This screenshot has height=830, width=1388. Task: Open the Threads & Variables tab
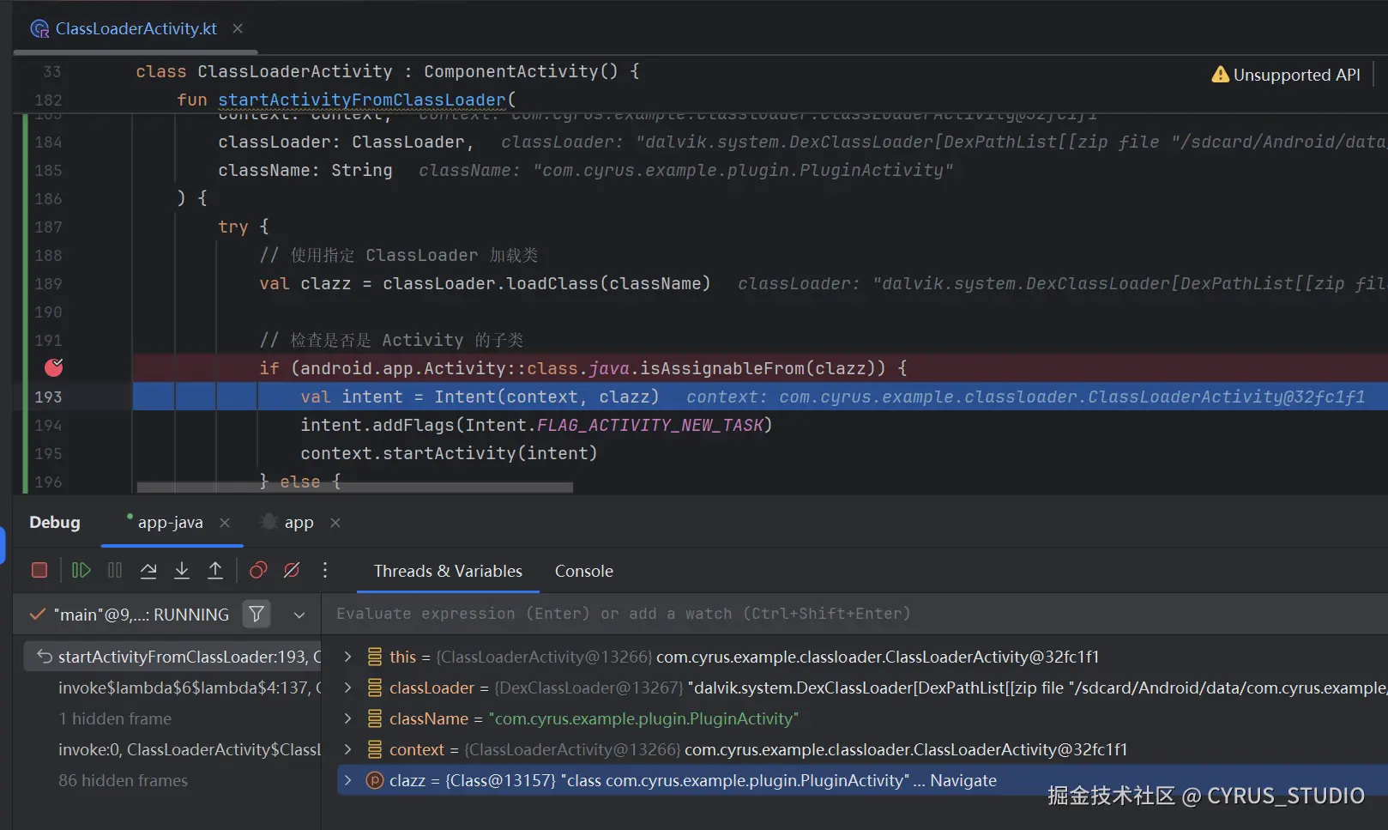(448, 571)
